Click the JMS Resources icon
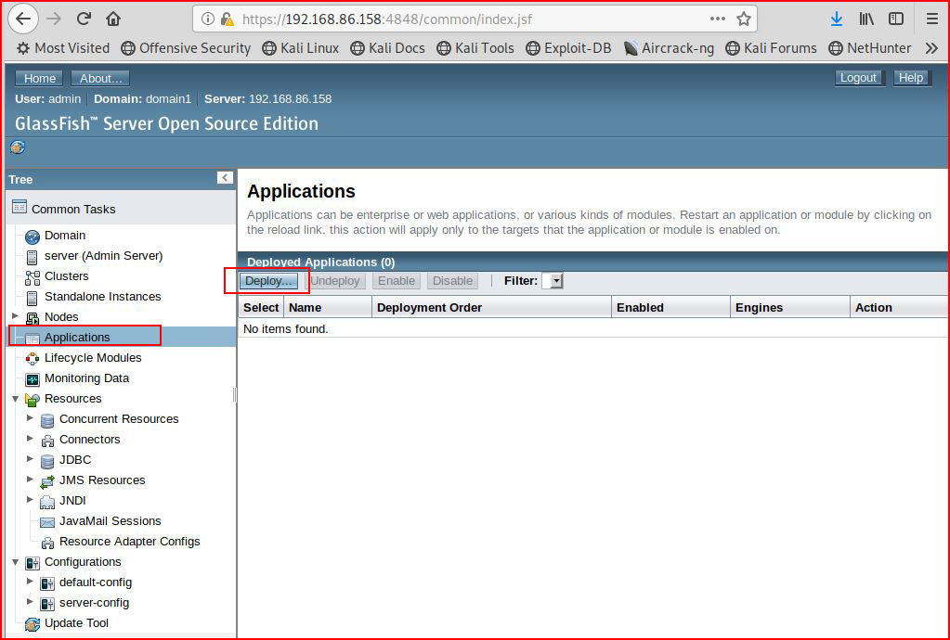The image size is (950, 640). [47, 481]
